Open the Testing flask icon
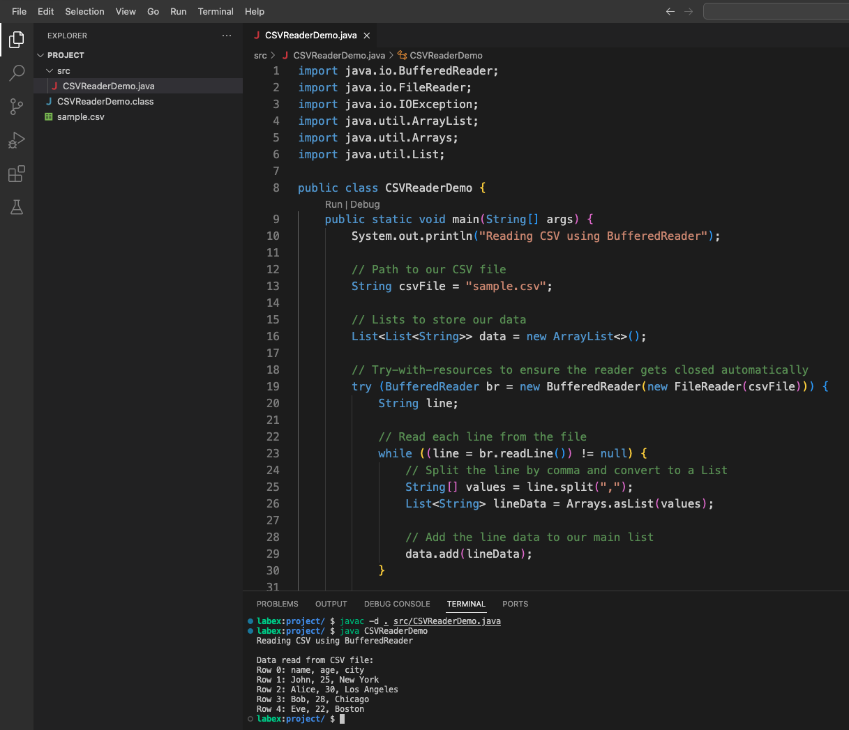The image size is (849, 730). pos(17,207)
